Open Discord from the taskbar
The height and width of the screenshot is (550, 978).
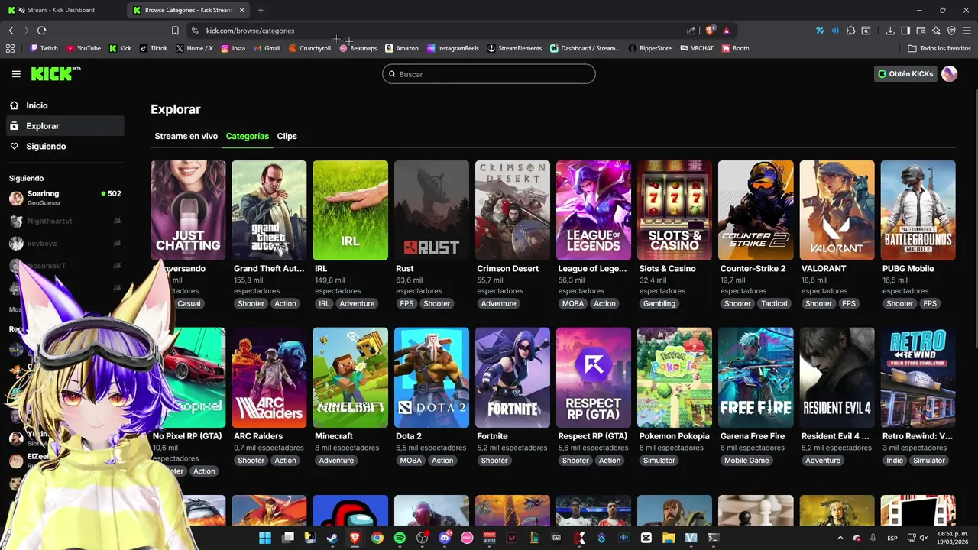click(445, 538)
